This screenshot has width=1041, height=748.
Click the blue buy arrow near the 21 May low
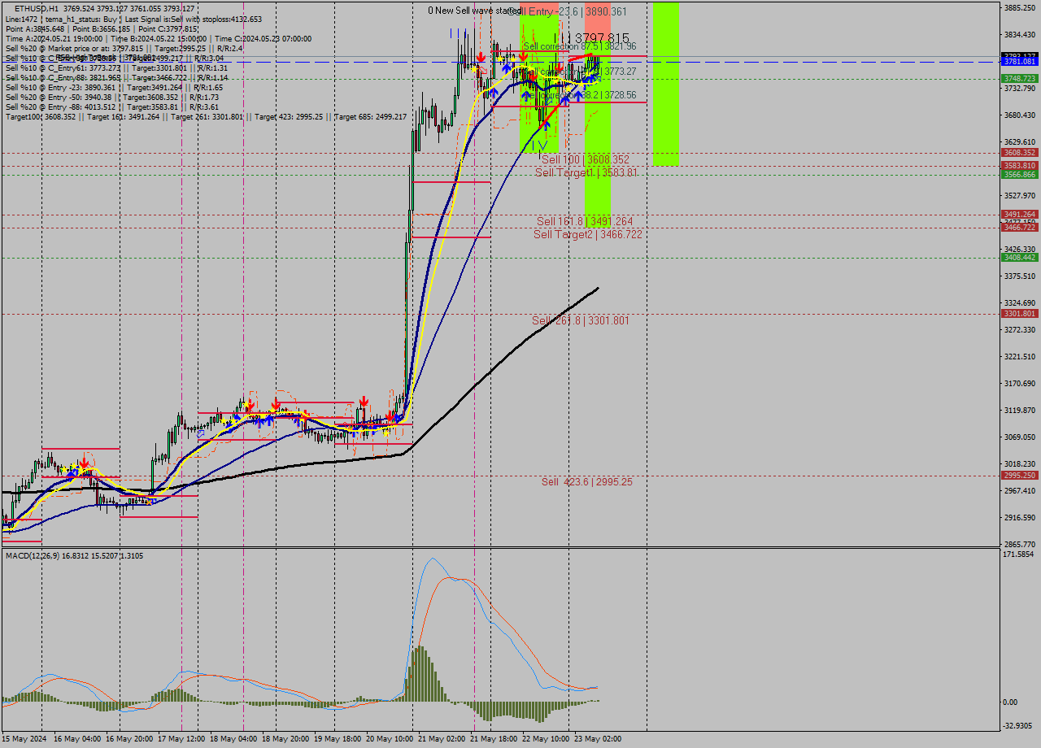(547, 126)
